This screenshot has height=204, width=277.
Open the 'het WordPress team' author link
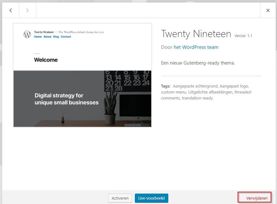(196, 47)
